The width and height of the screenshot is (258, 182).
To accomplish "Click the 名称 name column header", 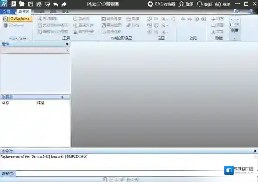I will [6, 103].
